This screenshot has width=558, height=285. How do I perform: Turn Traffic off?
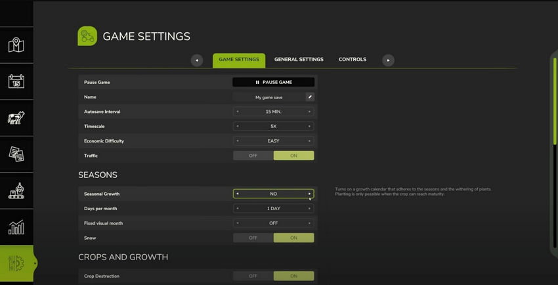(253, 156)
